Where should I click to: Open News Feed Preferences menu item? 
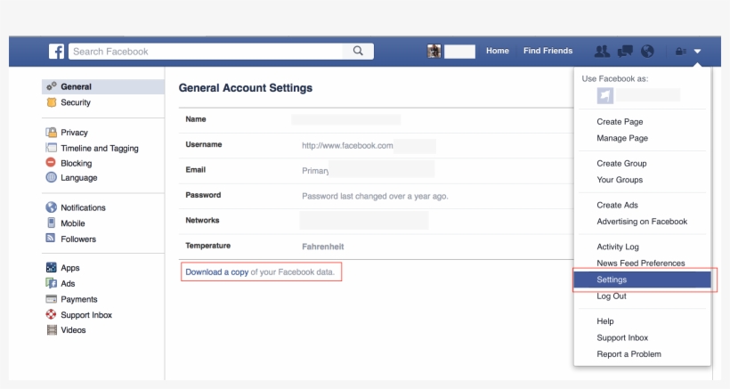tap(641, 263)
